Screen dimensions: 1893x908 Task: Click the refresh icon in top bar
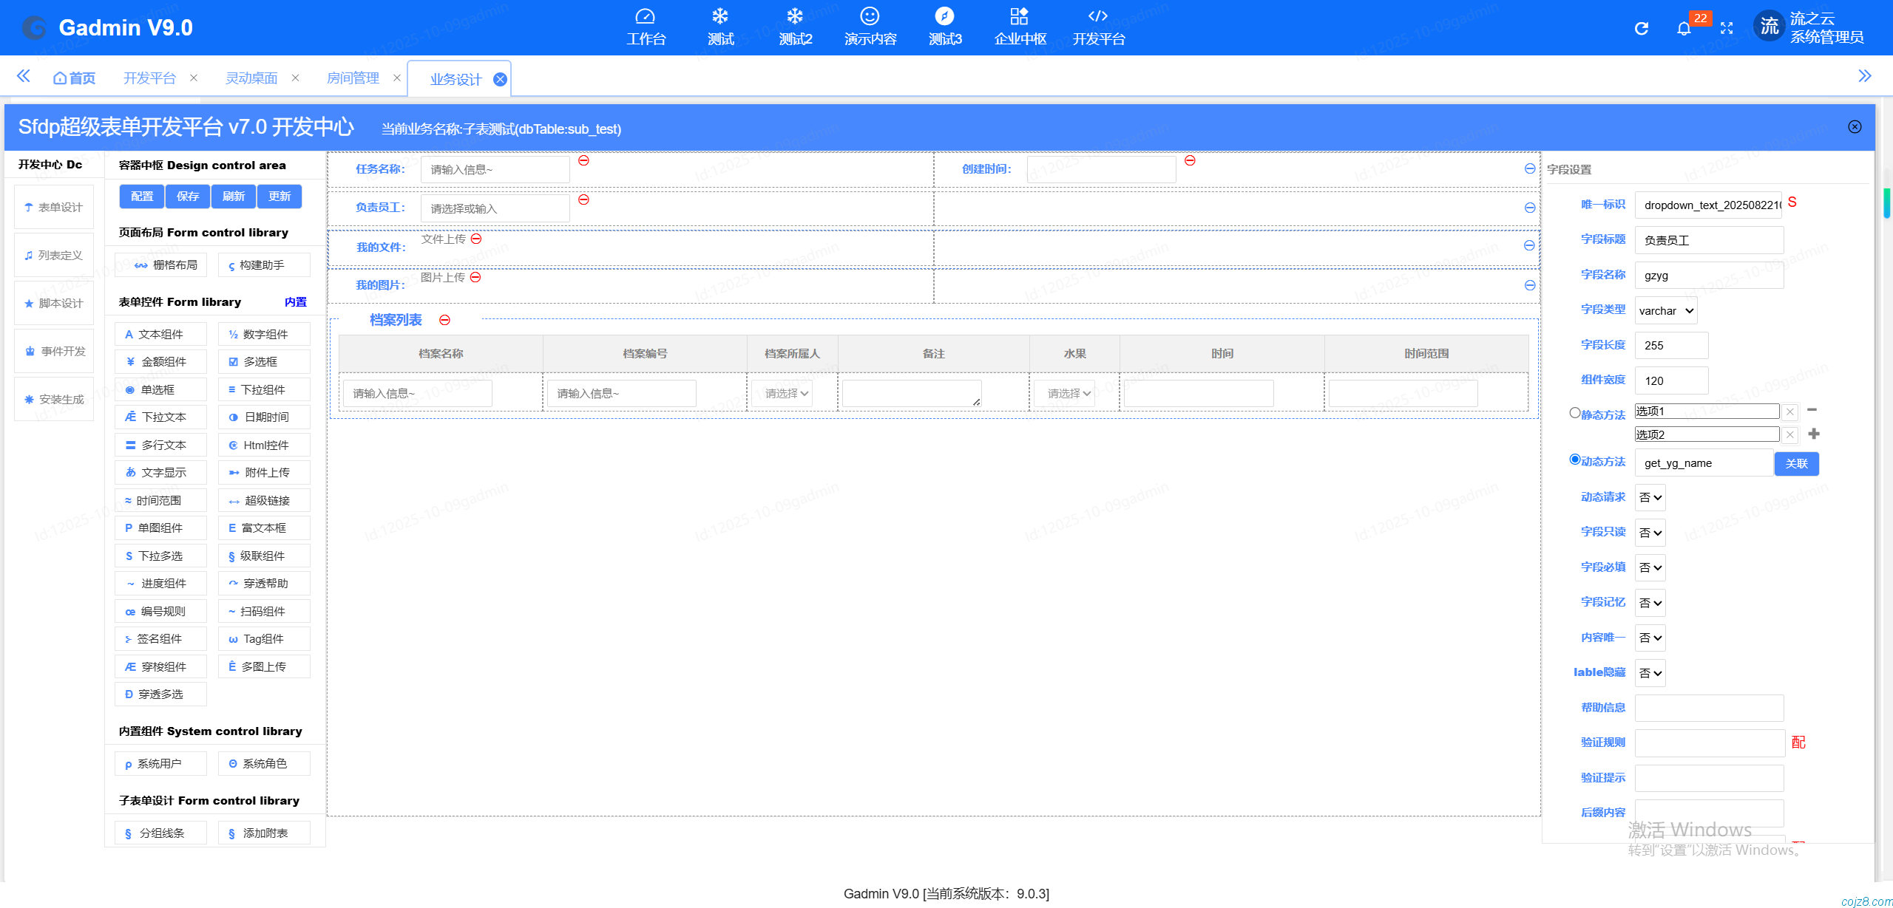click(1641, 29)
